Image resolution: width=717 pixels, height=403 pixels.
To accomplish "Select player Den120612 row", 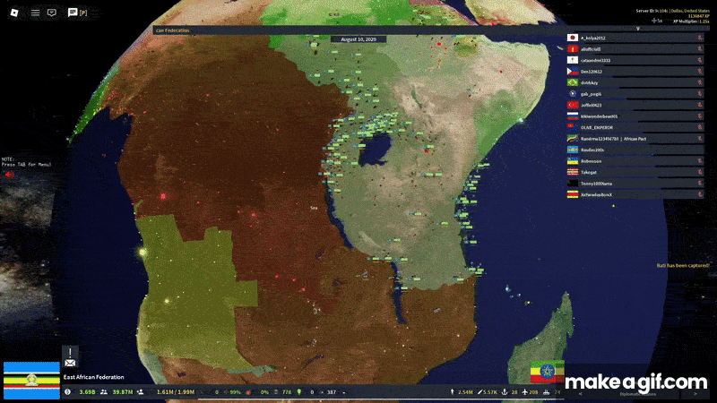I will 635,72.
